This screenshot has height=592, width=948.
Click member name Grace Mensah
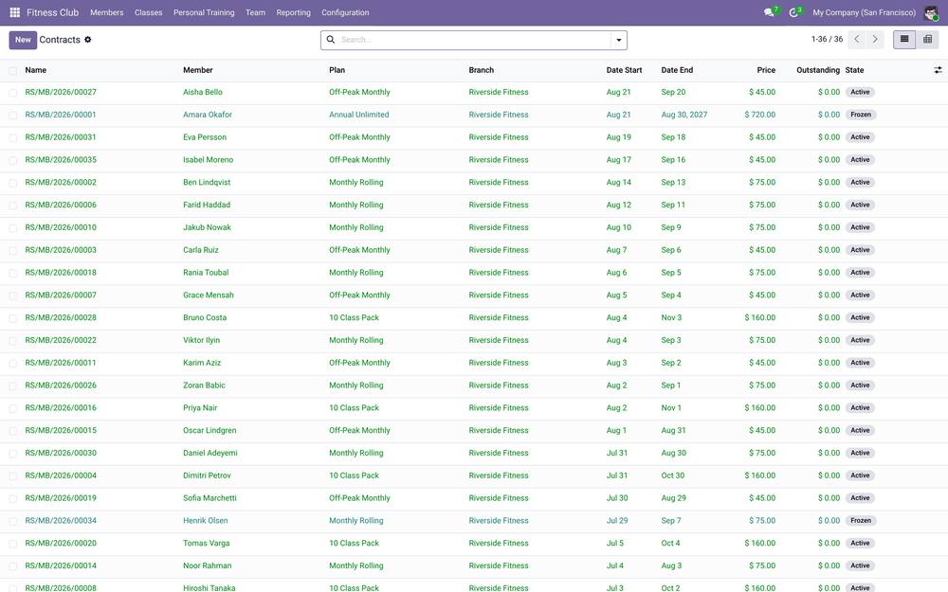pos(208,296)
